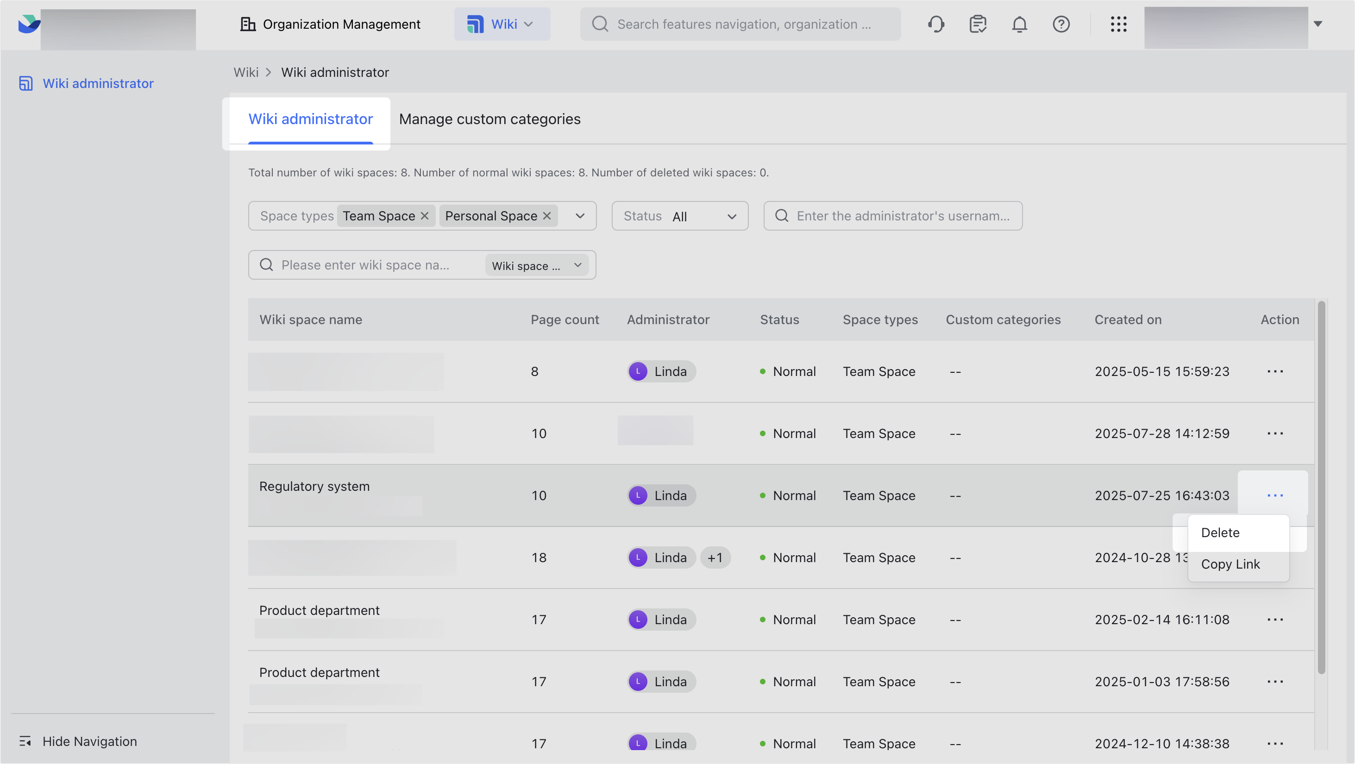The width and height of the screenshot is (1355, 764).
Task: Open more actions for 2025-02-14 16:11:08 row
Action: click(x=1275, y=620)
